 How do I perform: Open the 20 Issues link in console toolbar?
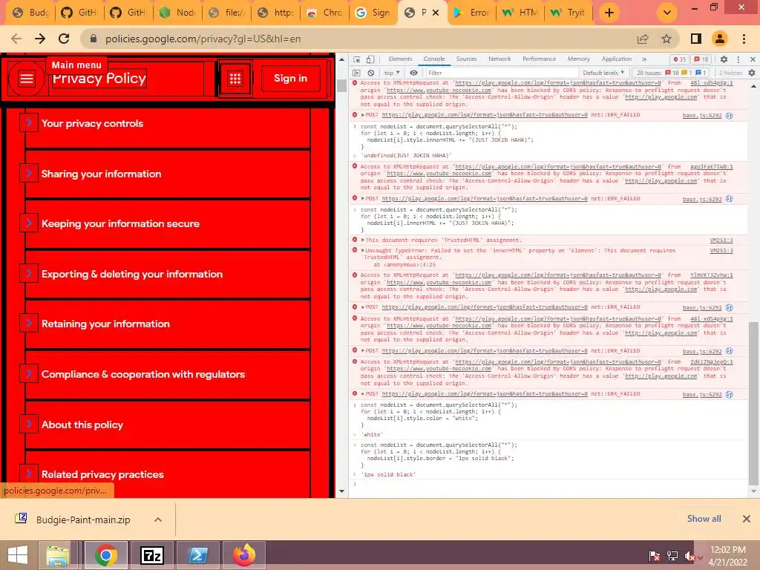[671, 73]
